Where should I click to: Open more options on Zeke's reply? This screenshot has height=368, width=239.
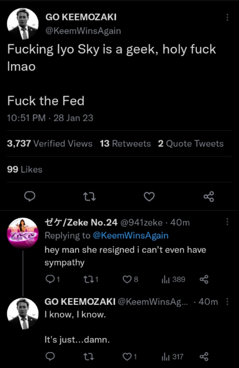click(x=227, y=222)
